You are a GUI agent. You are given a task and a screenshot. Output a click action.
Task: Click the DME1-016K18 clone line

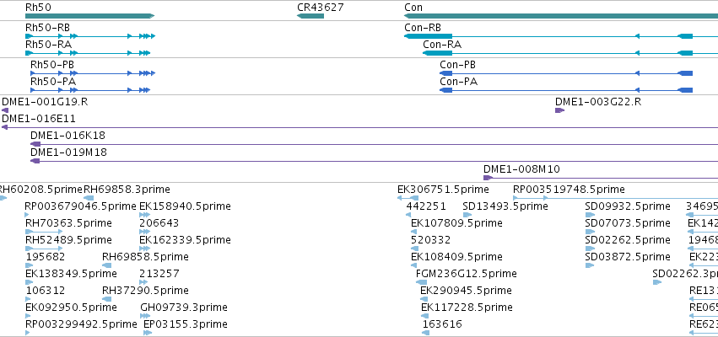point(374,144)
